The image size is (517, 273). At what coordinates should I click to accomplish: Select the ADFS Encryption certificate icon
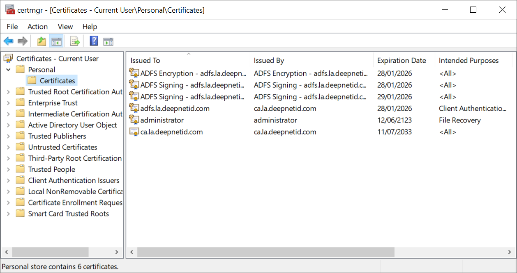coord(134,74)
